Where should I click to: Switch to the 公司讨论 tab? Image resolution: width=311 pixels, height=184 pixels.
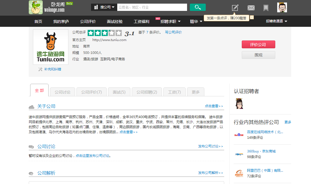point(63,92)
